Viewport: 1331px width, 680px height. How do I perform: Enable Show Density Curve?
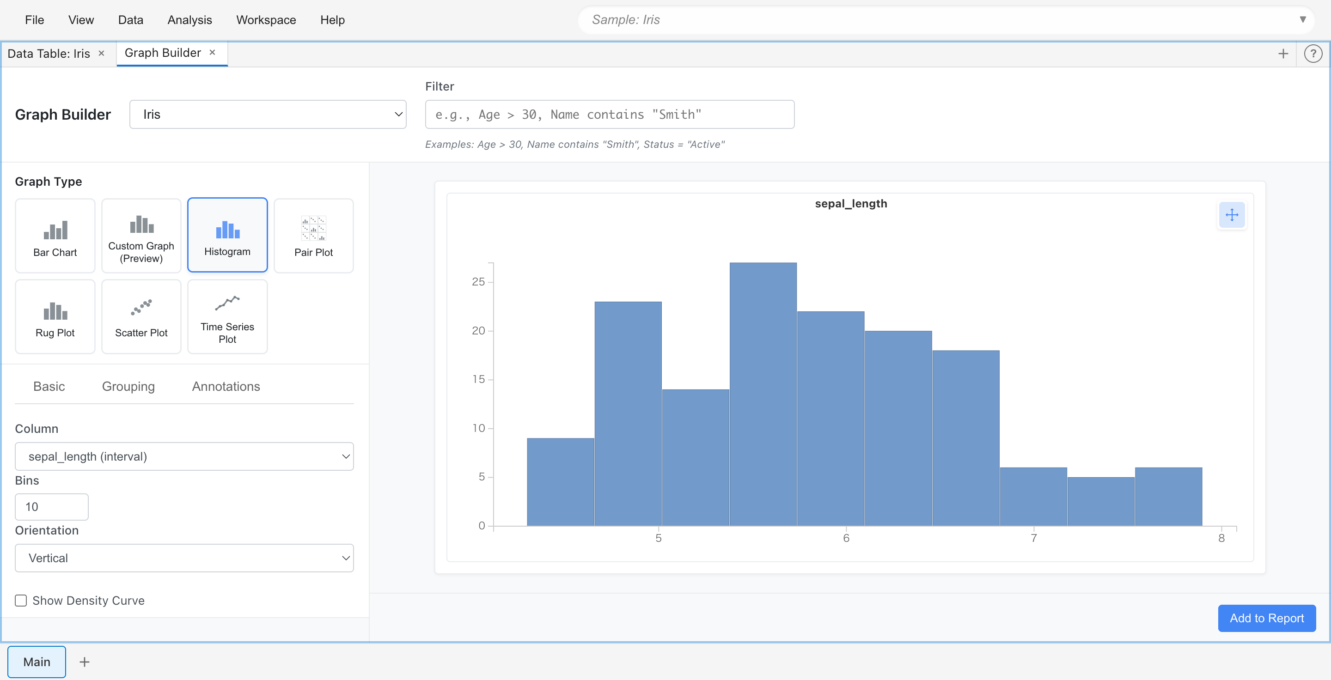(21, 600)
